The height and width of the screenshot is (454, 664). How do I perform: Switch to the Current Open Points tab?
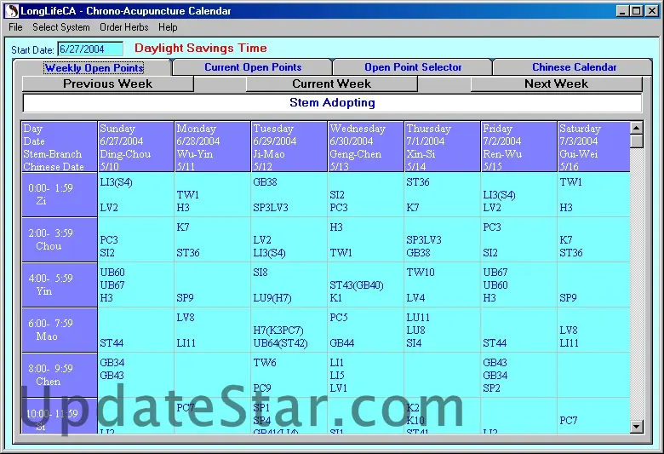click(253, 67)
